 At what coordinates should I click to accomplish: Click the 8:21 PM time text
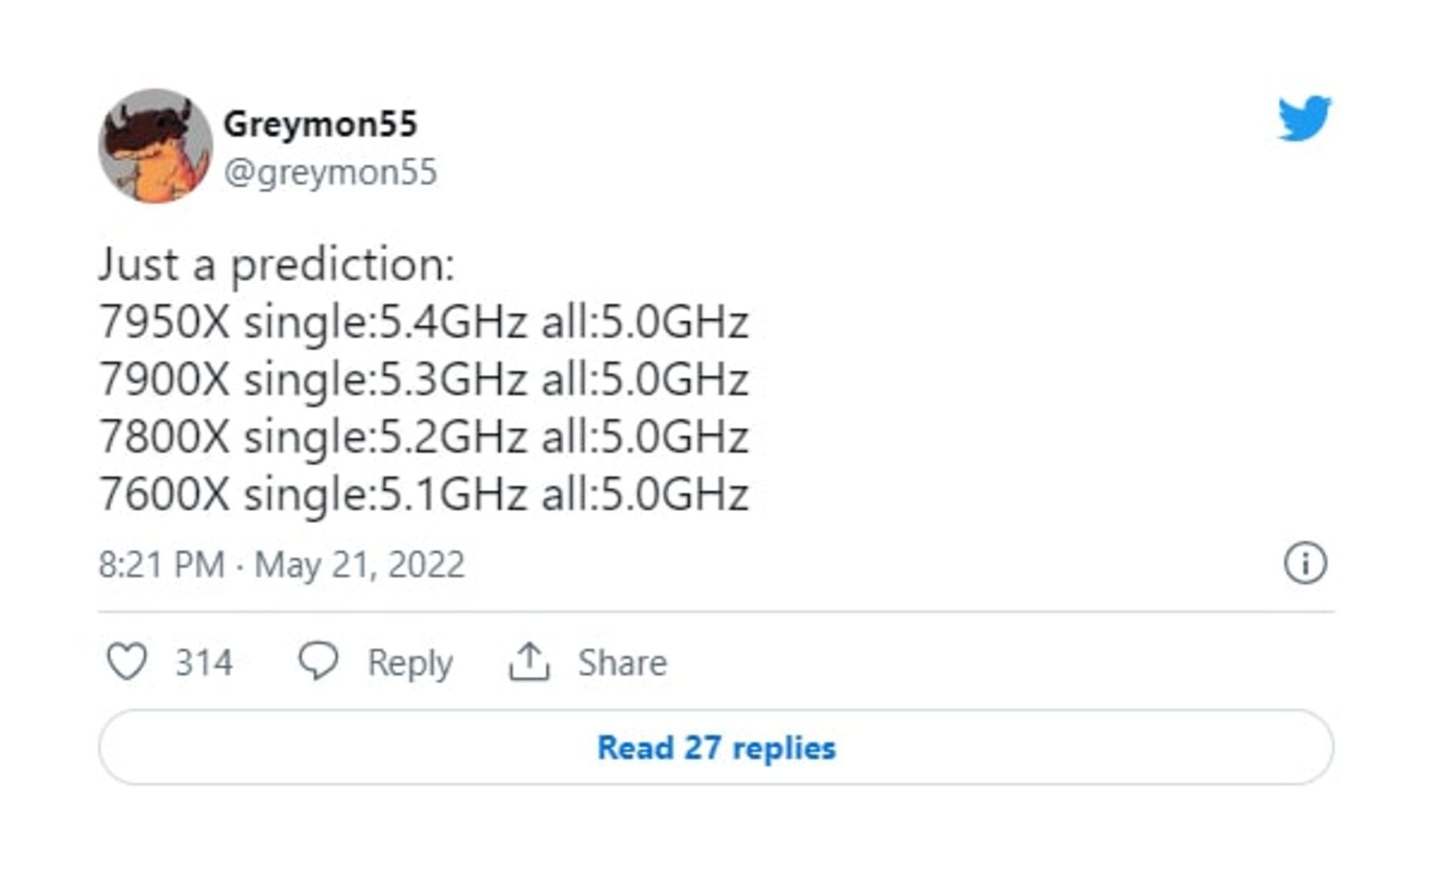161,564
